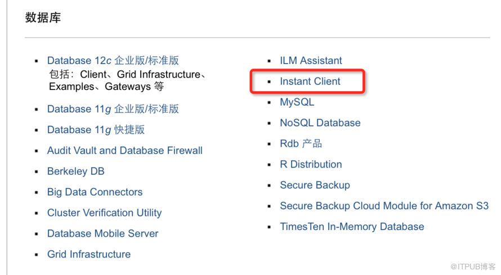Open Secure Backup Cloud Module for Amazon S3
The image size is (501, 275).
(x=384, y=206)
